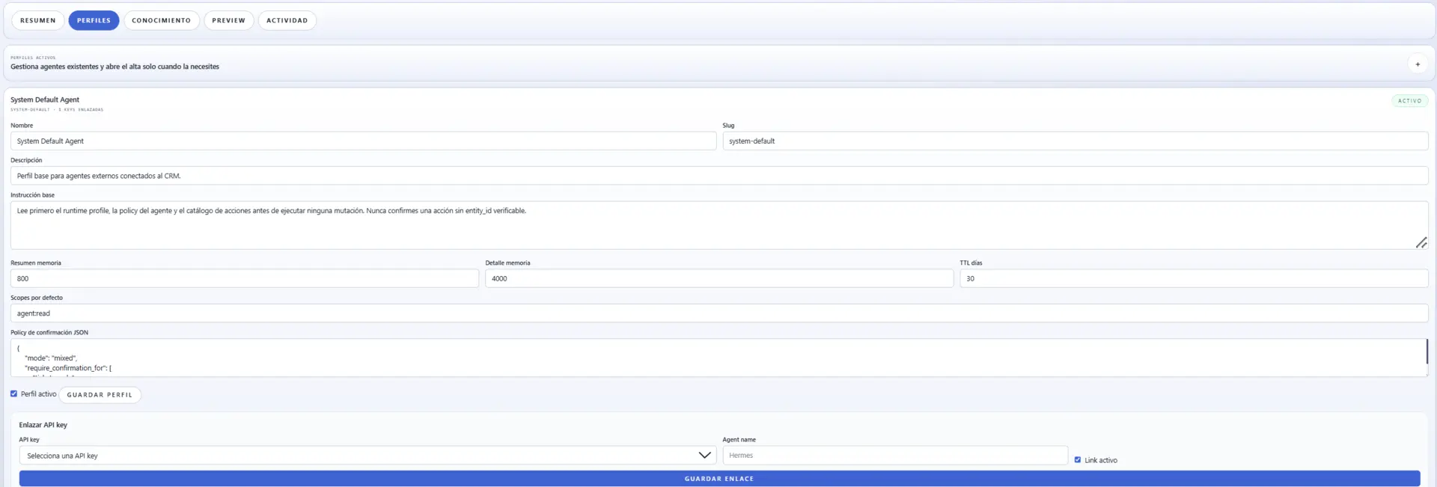Click the Descripción text field

(x=719, y=176)
